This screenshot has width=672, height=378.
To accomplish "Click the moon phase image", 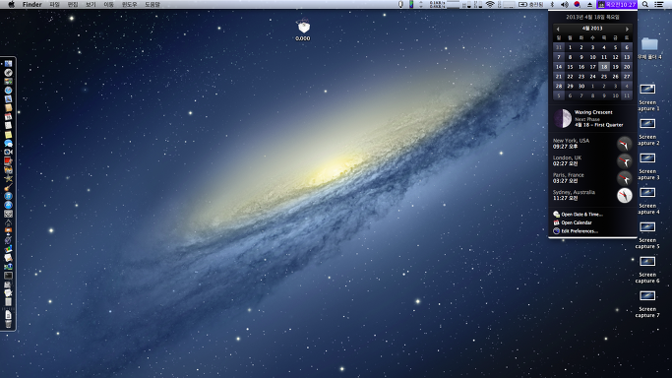I will (x=562, y=118).
